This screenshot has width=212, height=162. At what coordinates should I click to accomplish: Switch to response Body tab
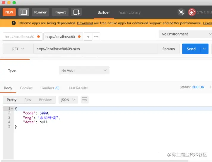8,88
